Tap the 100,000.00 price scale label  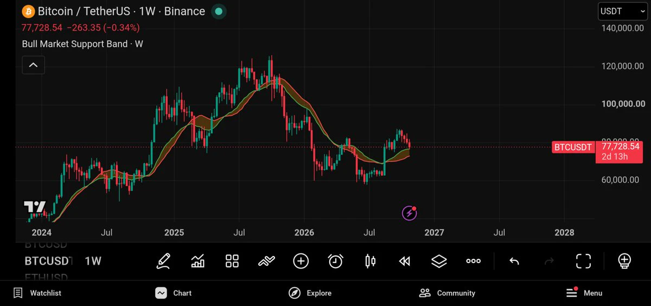coord(623,104)
